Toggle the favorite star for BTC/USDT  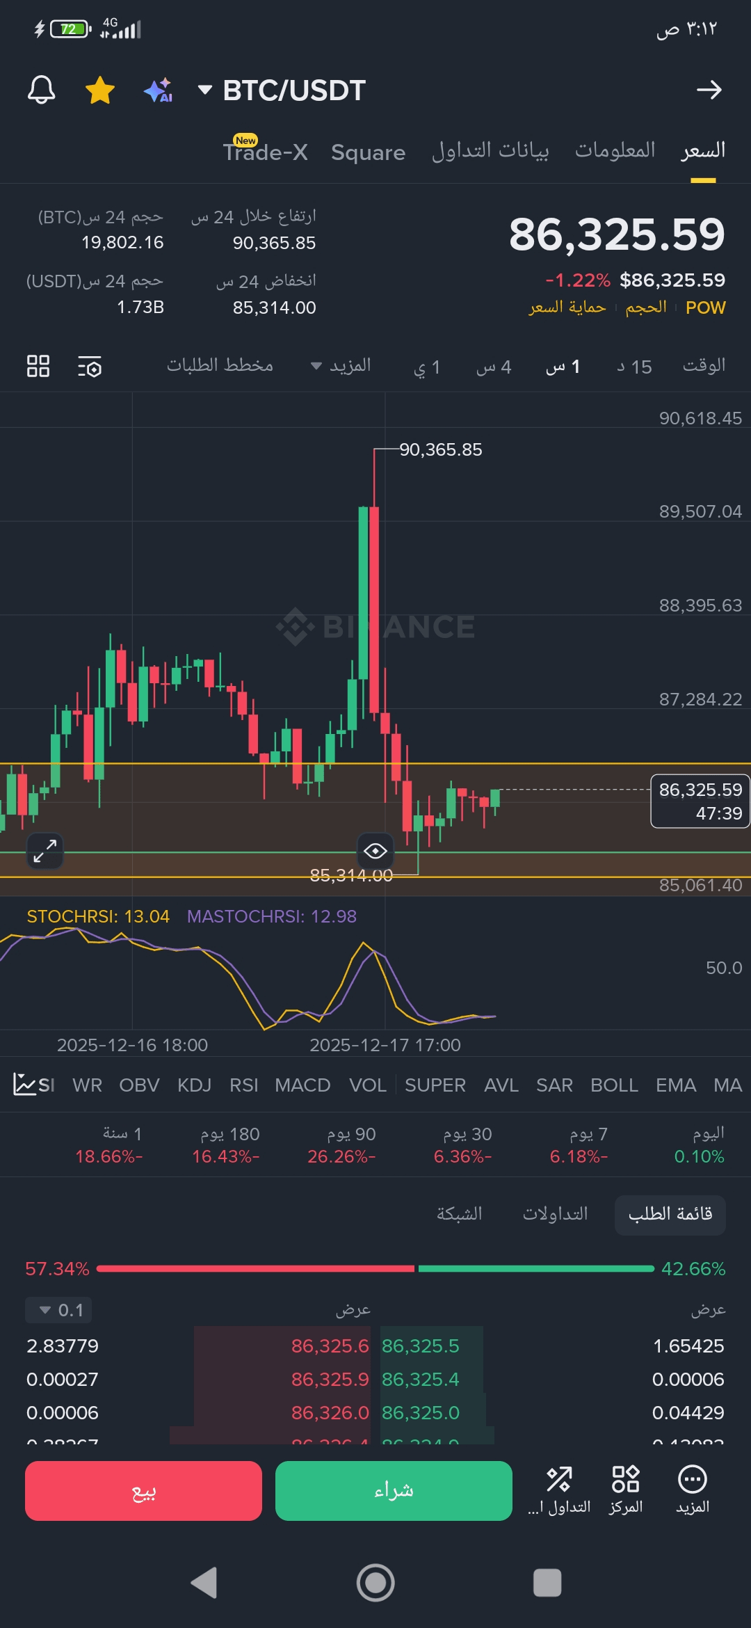tap(100, 90)
